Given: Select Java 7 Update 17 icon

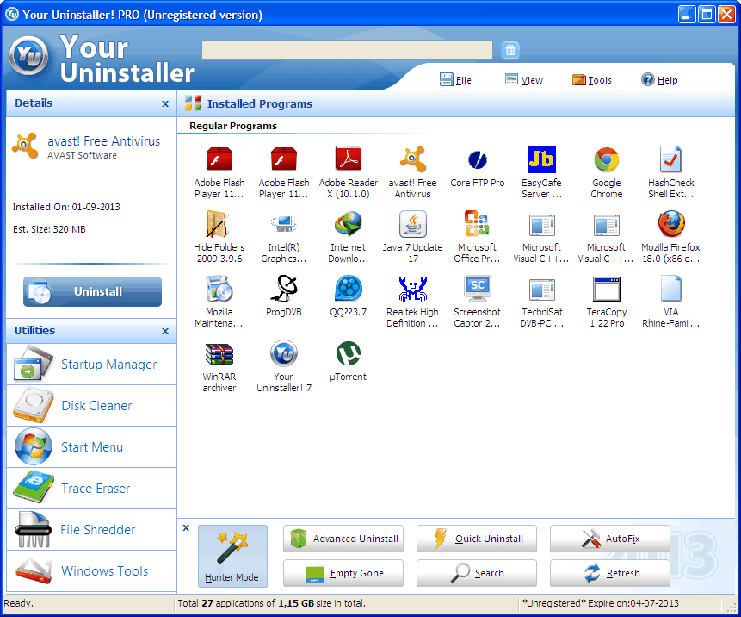Looking at the screenshot, I should 412,224.
